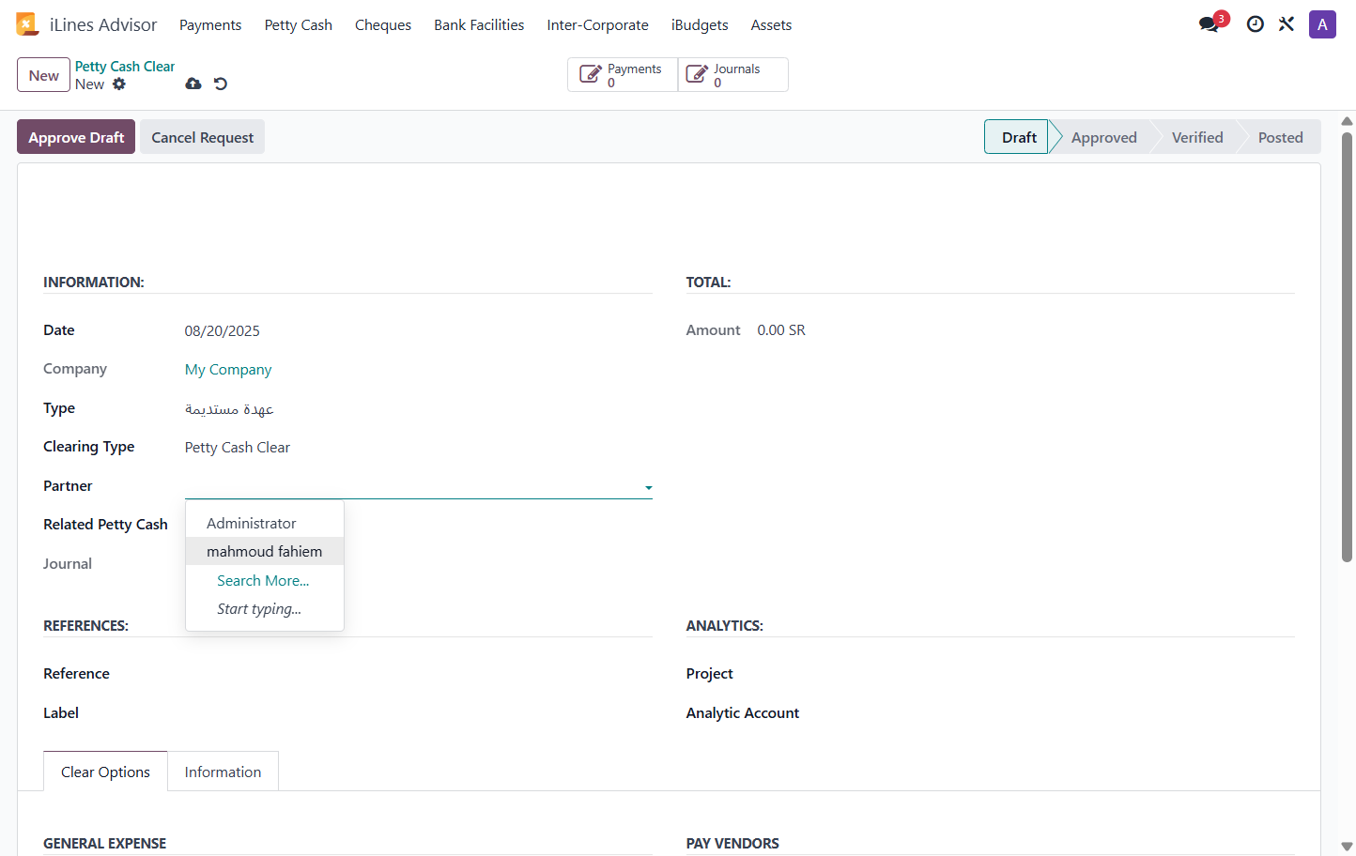The width and height of the screenshot is (1356, 856).
Task: Click Search More... in partner dropdown
Action: coord(263,580)
